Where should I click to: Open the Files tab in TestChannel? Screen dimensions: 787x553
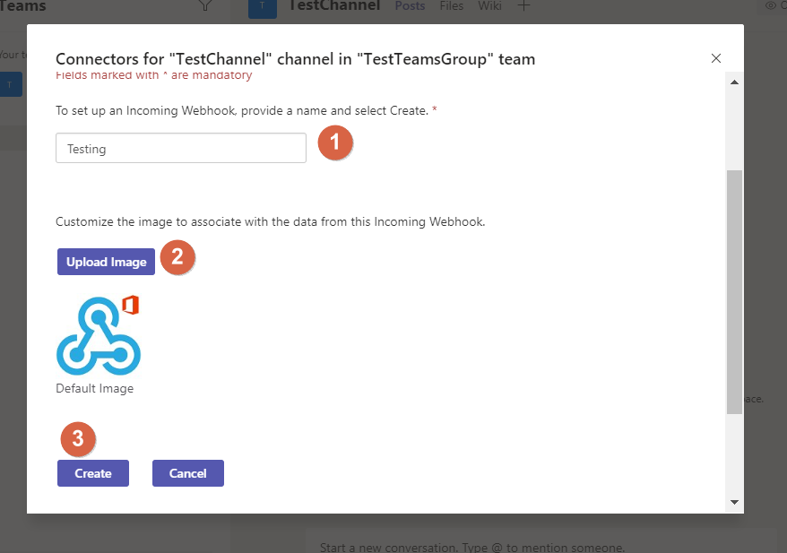[451, 6]
